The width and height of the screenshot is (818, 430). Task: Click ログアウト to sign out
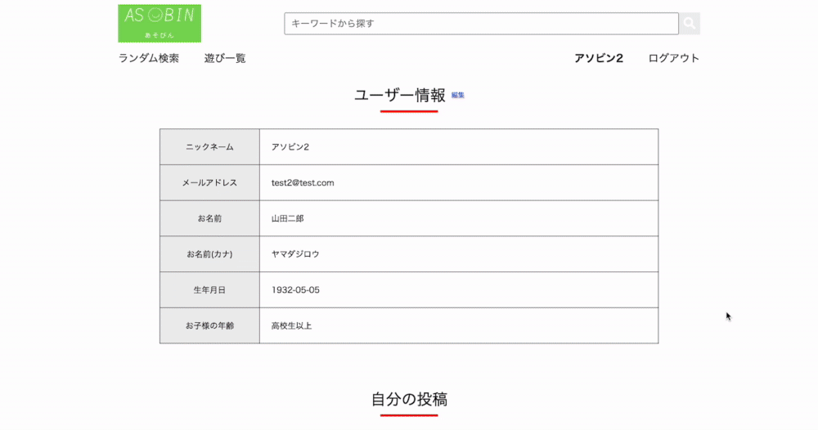[674, 58]
